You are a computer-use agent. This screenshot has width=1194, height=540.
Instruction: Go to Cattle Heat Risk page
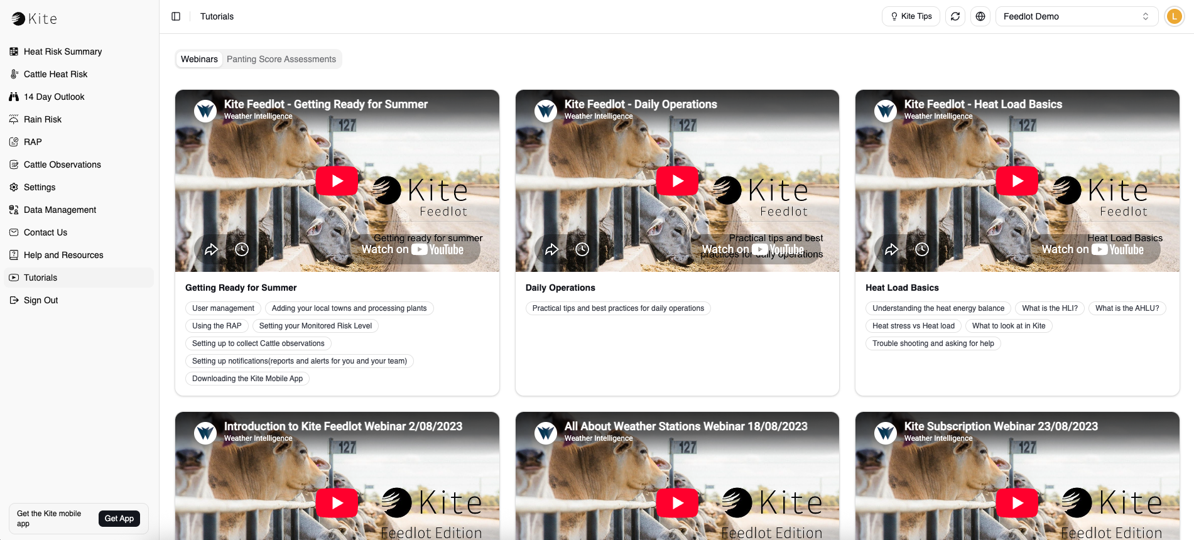79,74
